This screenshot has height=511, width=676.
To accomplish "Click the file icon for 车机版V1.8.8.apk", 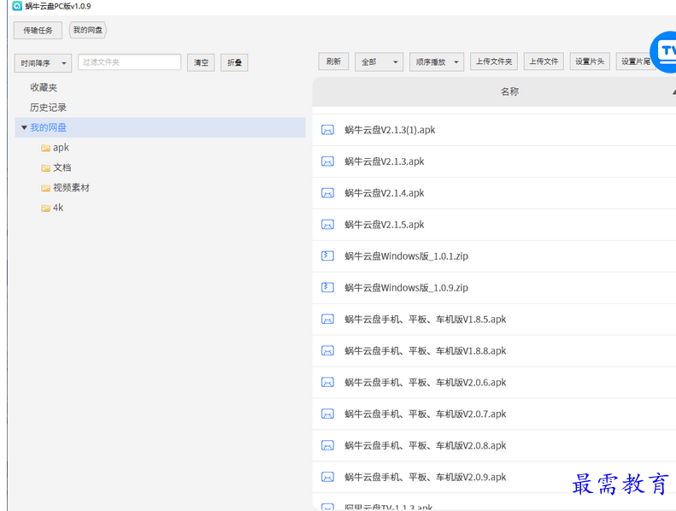I will click(x=327, y=350).
